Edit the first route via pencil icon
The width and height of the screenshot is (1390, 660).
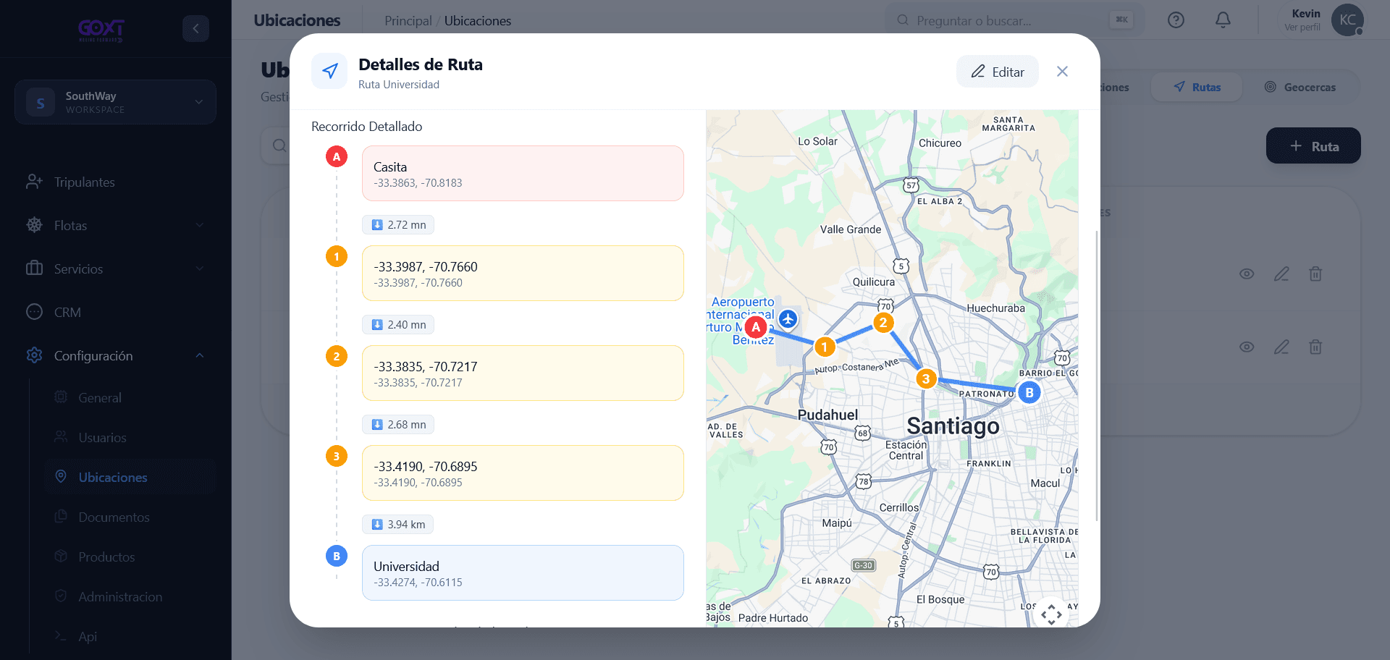[x=1281, y=274]
